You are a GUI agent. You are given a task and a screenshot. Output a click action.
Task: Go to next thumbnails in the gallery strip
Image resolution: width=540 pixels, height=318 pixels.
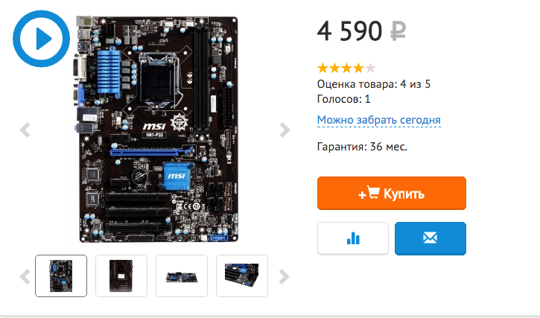pos(284,276)
